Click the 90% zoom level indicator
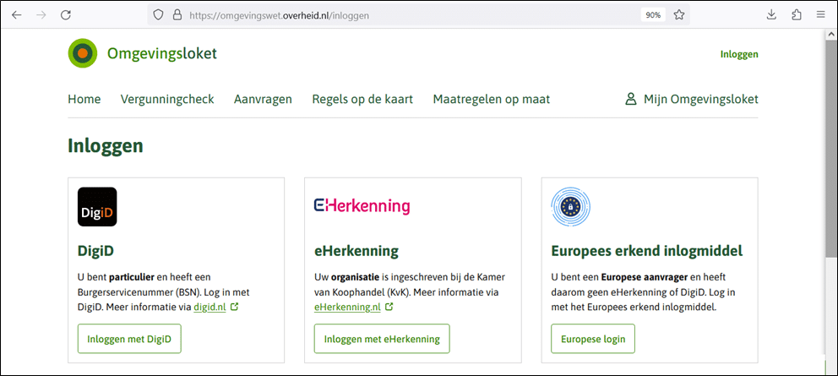Screen dimensions: 838x376 tap(653, 15)
